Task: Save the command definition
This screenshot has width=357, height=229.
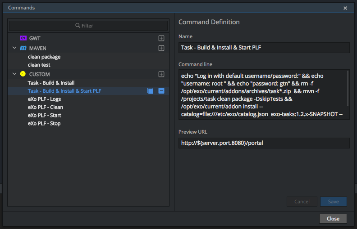Action: pyautogui.click(x=334, y=202)
